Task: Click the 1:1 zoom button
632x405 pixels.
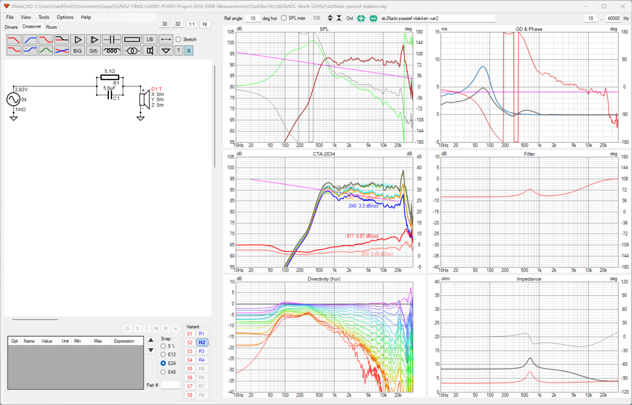Action: click(x=192, y=24)
